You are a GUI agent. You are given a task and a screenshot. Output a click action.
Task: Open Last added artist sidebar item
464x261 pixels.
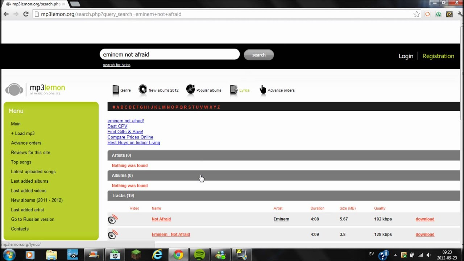point(28,210)
